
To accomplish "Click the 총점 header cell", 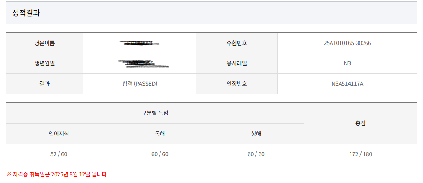I will [360, 123].
